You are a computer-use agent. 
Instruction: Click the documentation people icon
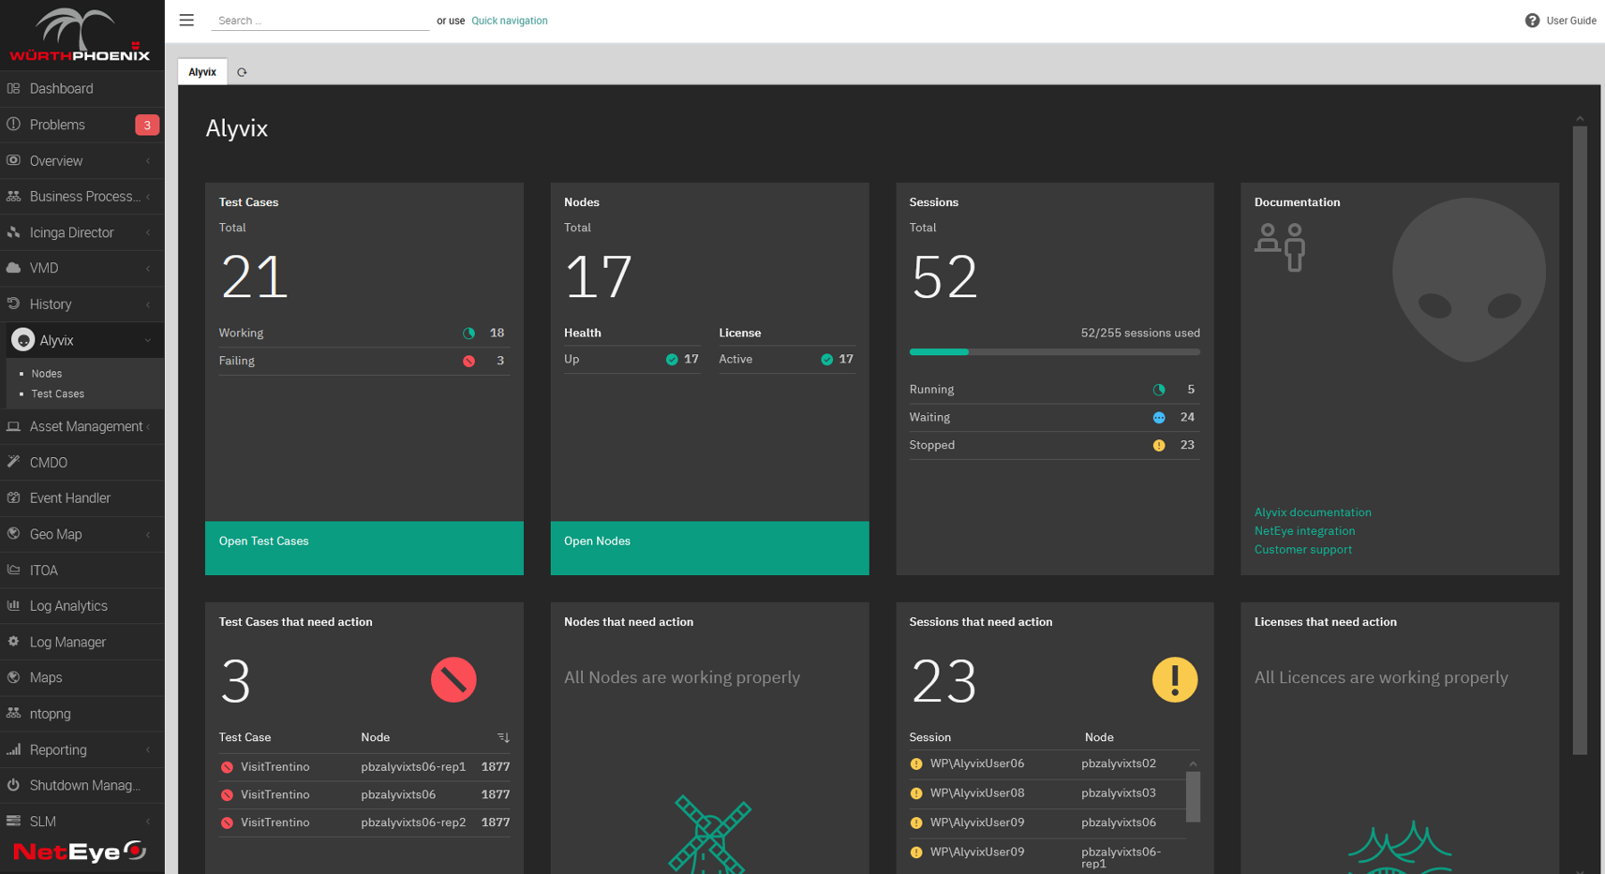(1281, 246)
